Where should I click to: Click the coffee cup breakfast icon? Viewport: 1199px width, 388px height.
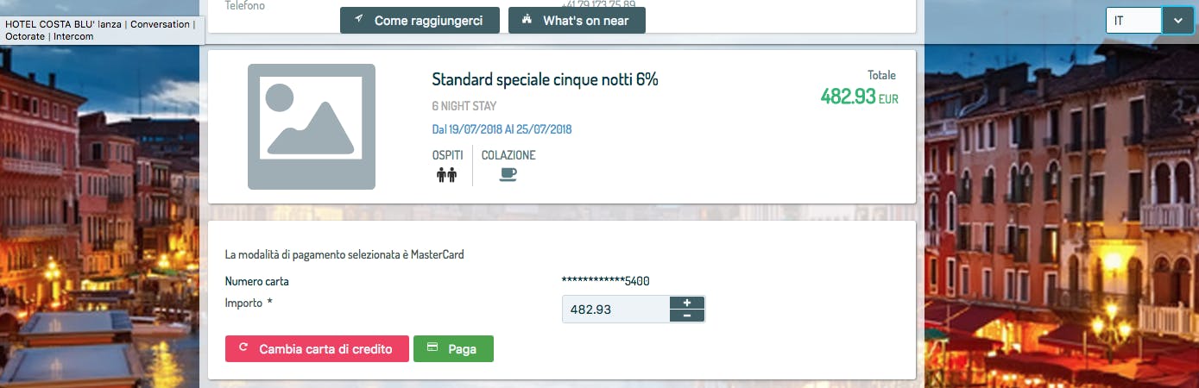(508, 175)
